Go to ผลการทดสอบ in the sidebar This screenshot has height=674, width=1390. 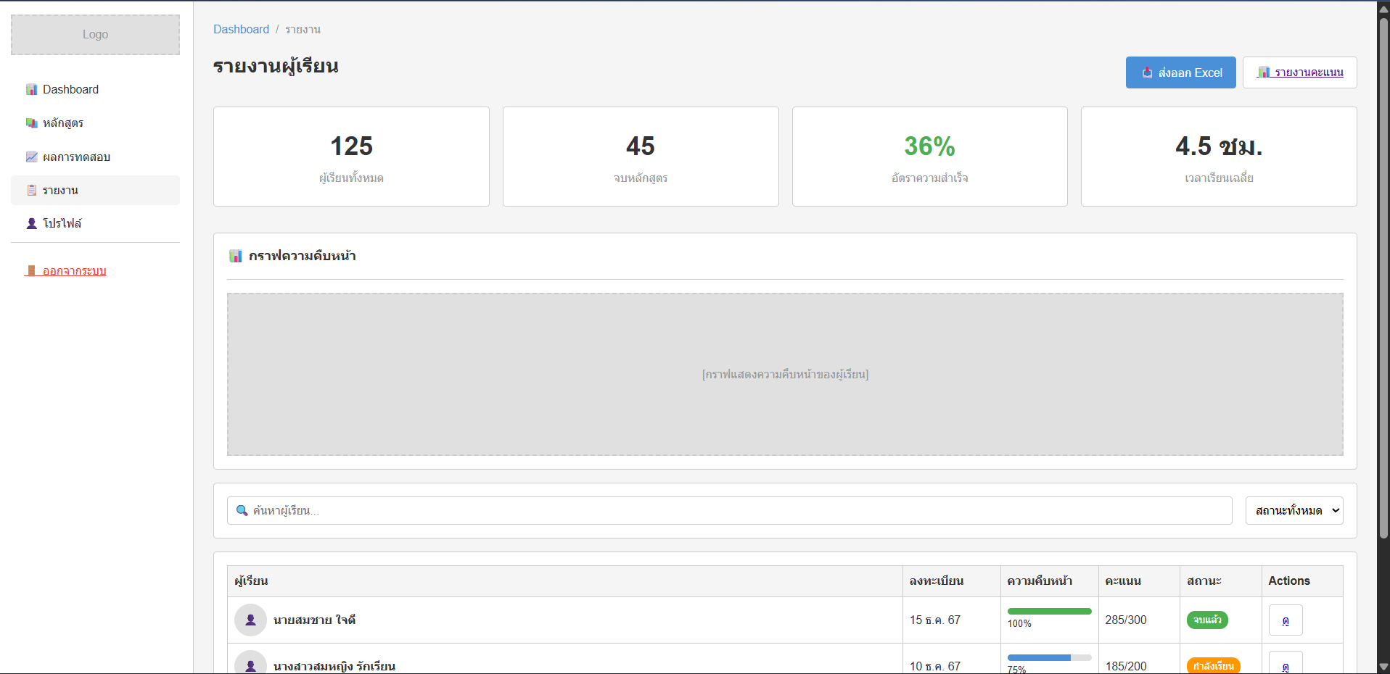(x=76, y=157)
